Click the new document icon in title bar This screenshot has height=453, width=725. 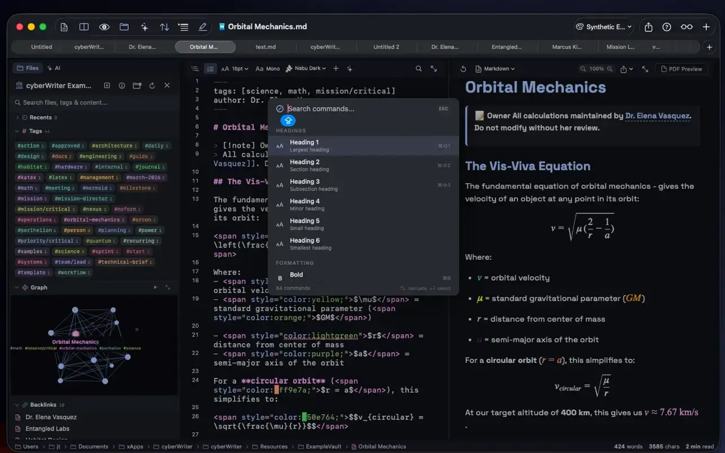pyautogui.click(x=64, y=27)
